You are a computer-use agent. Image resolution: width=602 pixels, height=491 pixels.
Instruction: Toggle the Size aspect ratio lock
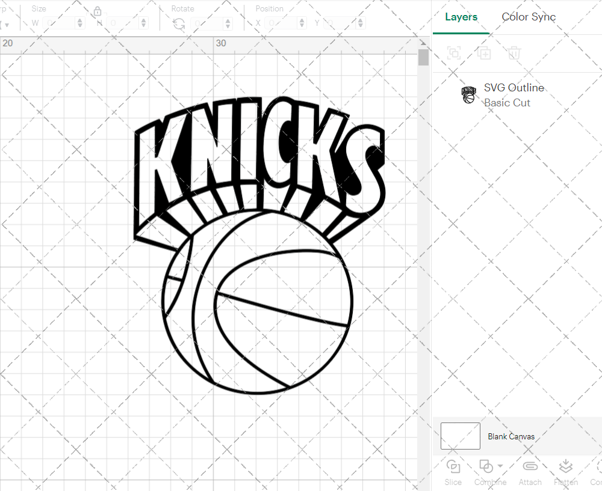coord(98,11)
